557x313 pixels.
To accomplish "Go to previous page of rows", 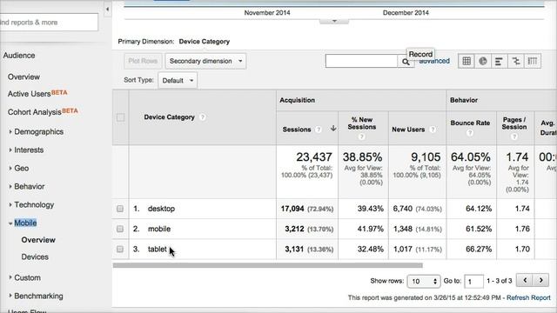I will click(x=525, y=280).
